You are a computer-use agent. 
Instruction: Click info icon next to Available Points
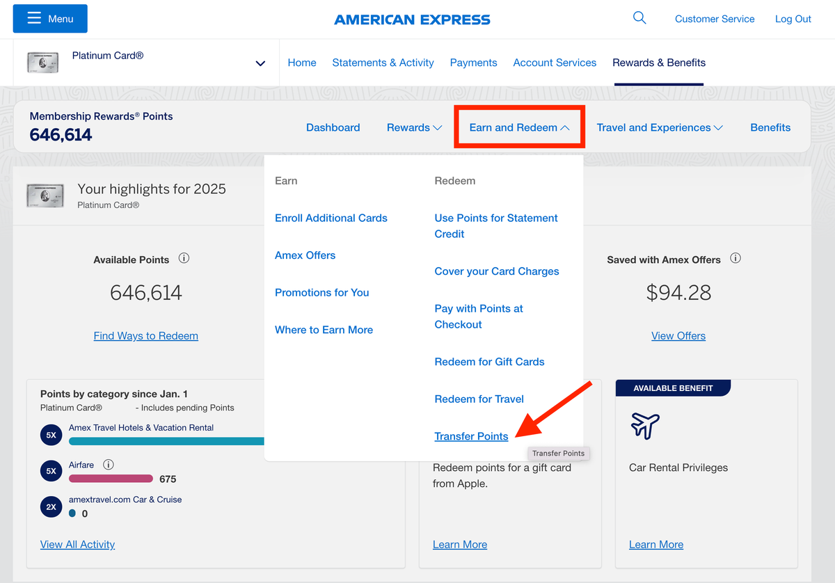(x=184, y=258)
